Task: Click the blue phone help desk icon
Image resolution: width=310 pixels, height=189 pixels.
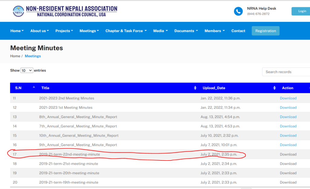Action: pyautogui.click(x=238, y=11)
